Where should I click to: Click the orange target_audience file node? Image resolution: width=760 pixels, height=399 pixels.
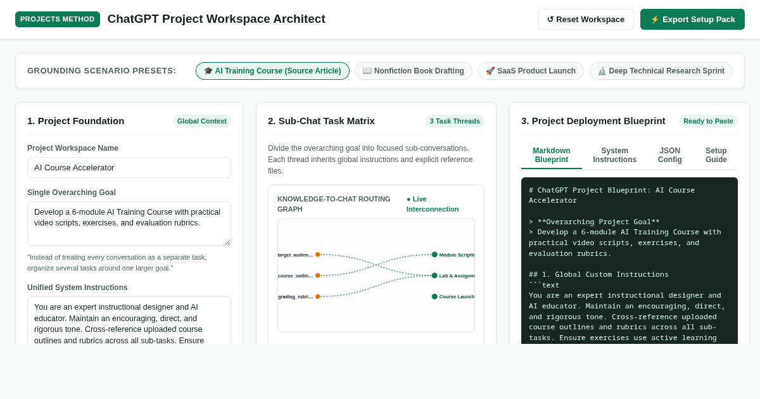click(x=318, y=255)
